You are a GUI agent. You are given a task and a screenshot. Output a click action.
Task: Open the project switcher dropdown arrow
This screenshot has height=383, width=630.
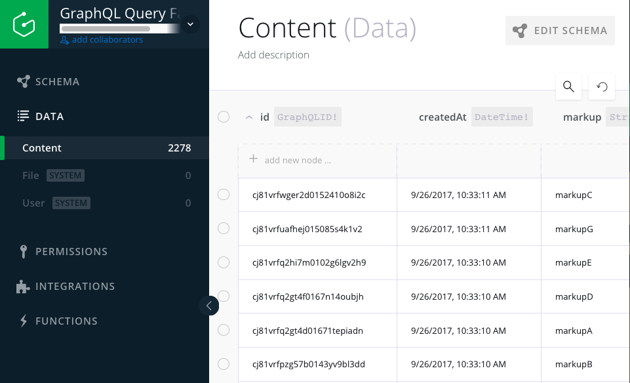(x=191, y=24)
